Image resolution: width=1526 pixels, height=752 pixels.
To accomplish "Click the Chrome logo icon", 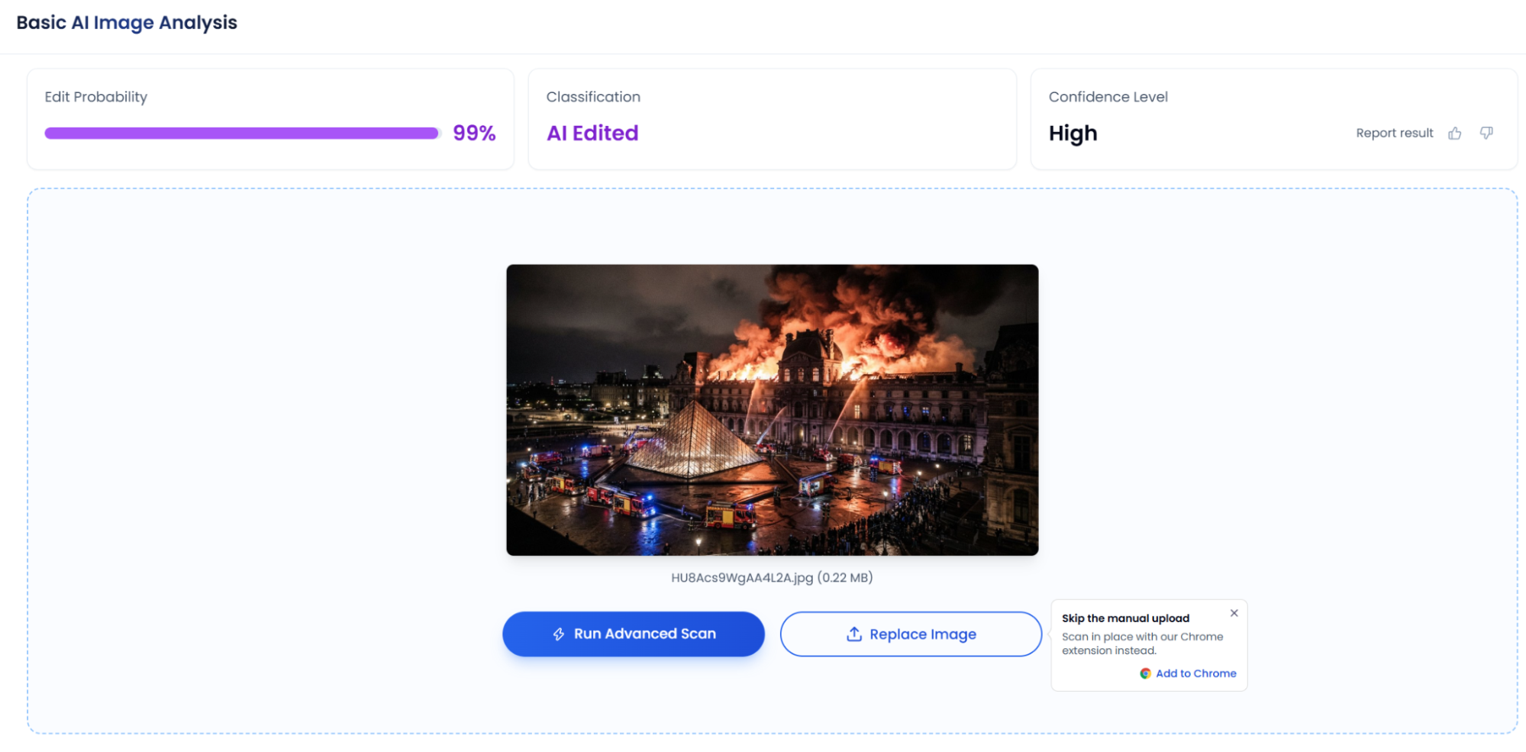I will click(1145, 673).
